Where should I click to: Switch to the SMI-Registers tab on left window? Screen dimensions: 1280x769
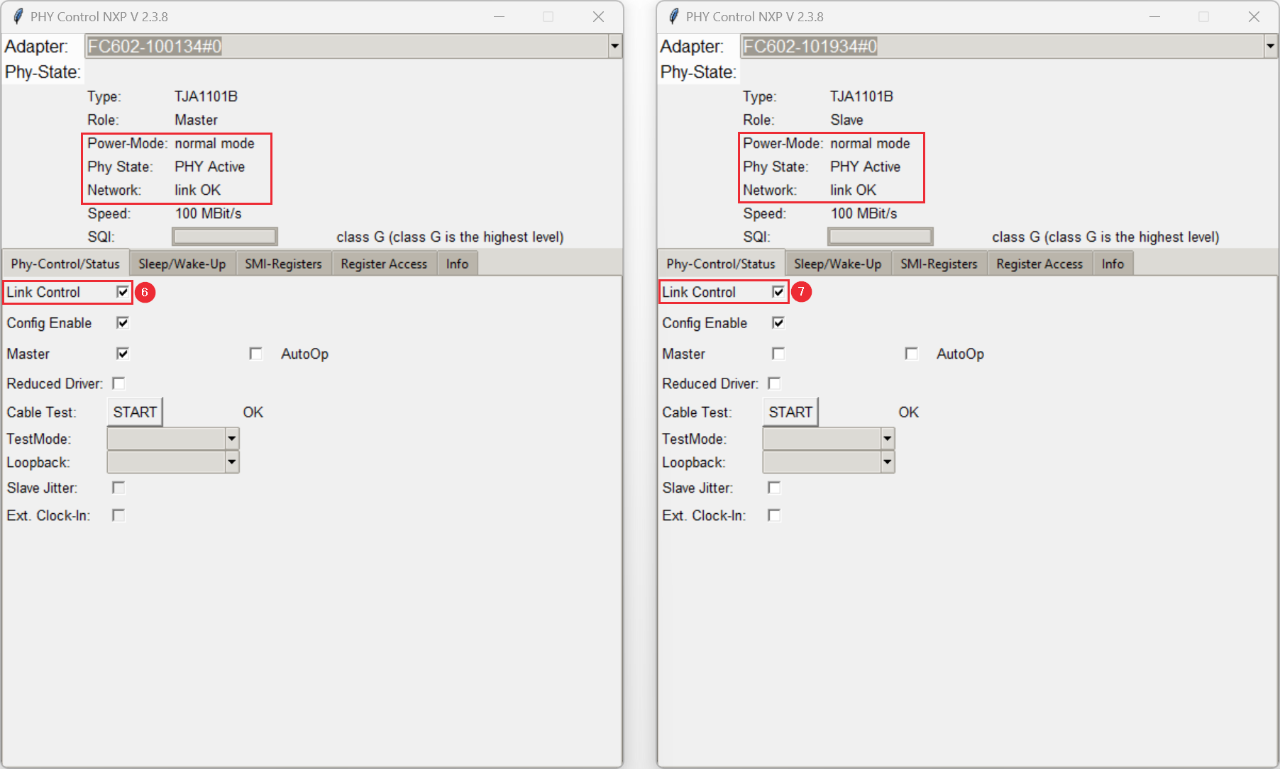283,263
